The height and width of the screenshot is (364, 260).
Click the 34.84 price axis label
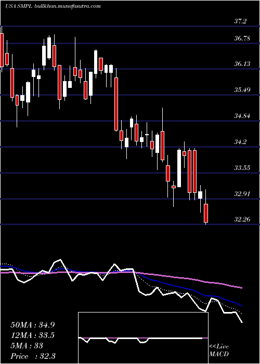242,116
